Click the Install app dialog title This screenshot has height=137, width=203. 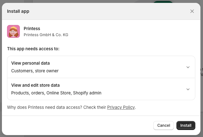[18, 11]
